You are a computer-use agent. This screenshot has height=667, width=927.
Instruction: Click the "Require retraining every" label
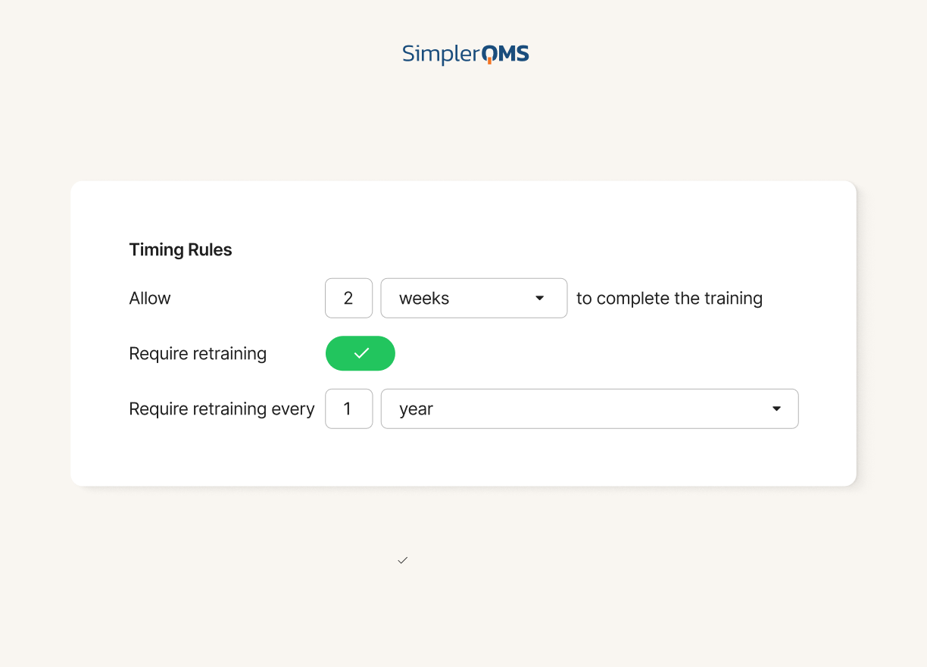coord(222,409)
